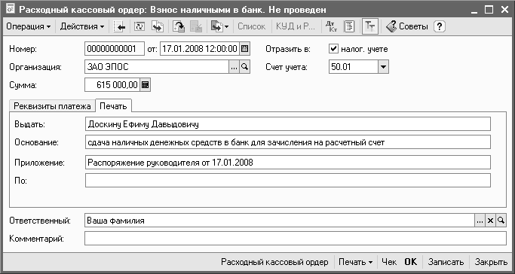The width and height of the screenshot is (515, 274).
Task: Click the Выдать field
Action: [288, 124]
